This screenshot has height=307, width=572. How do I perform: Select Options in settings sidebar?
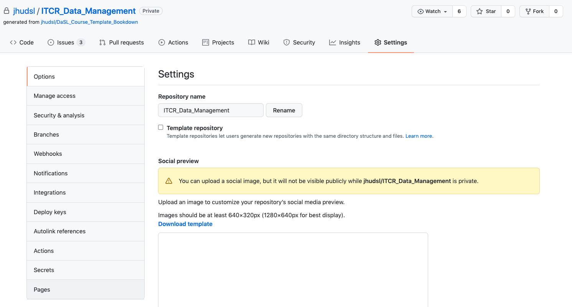tap(86, 76)
